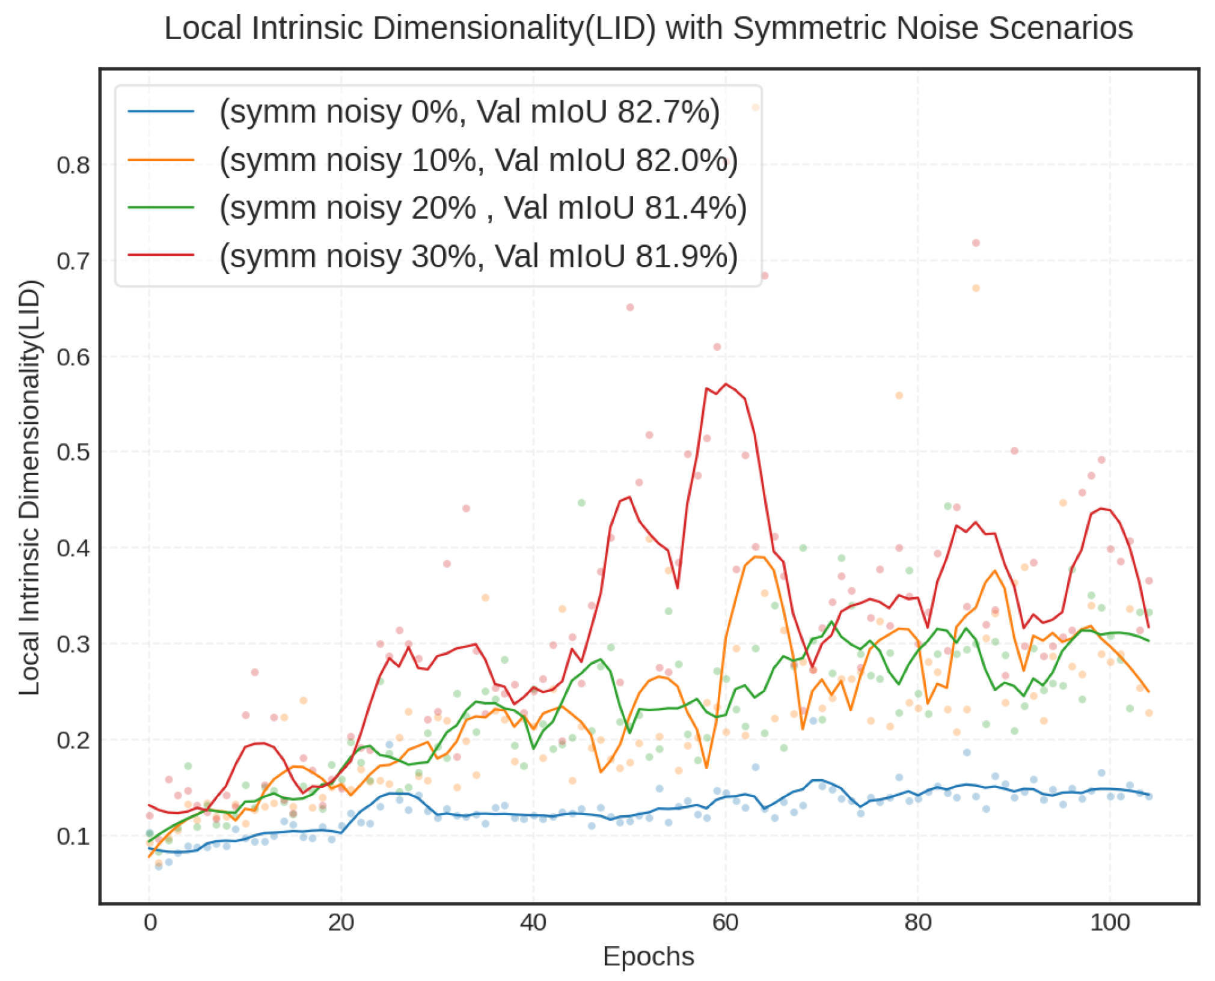Screen dimensions: 1215x981
Task: Click the orange line legend swatch
Action: [x=161, y=160]
